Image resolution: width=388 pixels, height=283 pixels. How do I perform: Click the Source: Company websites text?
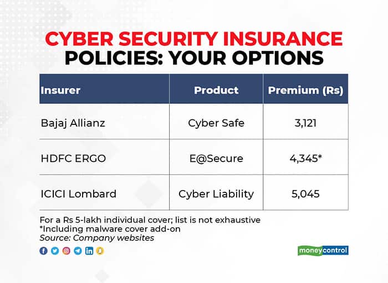click(x=97, y=238)
